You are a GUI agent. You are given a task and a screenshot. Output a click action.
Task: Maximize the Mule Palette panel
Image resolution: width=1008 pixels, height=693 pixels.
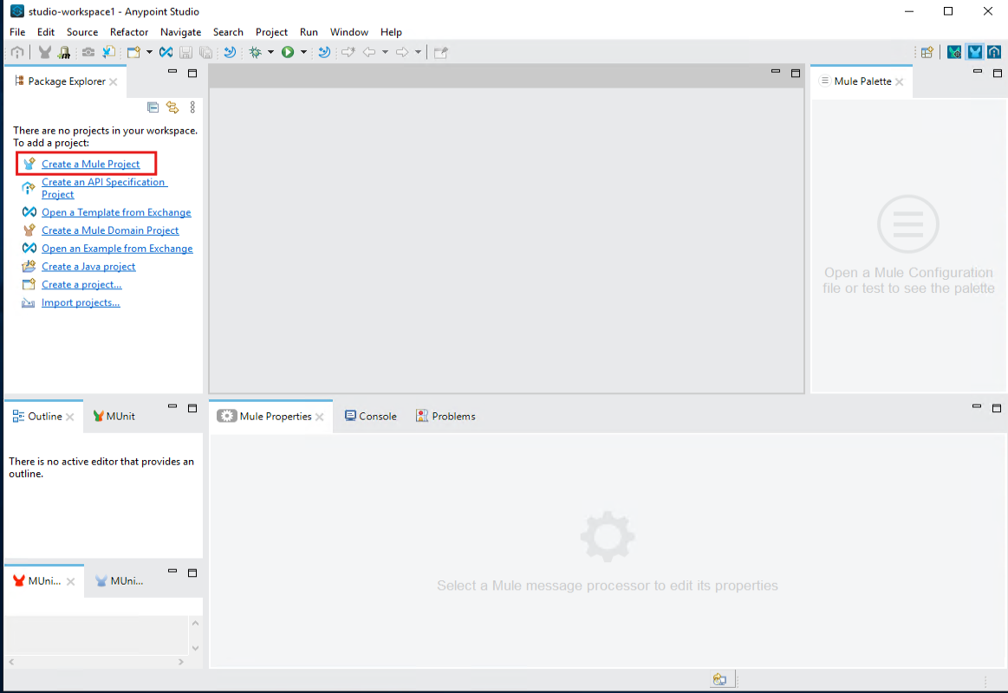[x=998, y=74]
